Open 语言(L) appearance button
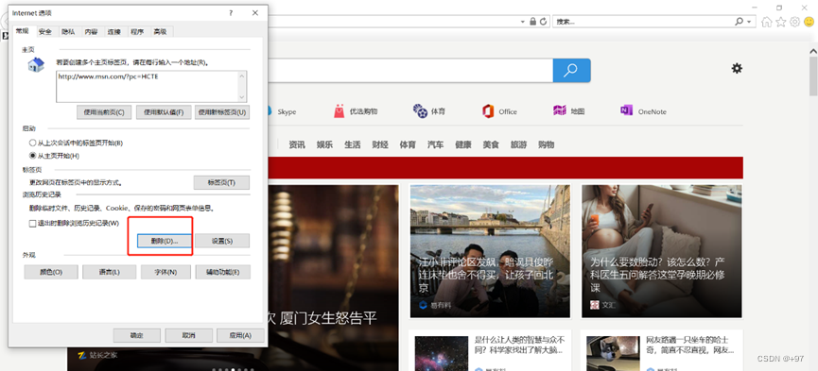The image size is (818, 371). [x=109, y=272]
